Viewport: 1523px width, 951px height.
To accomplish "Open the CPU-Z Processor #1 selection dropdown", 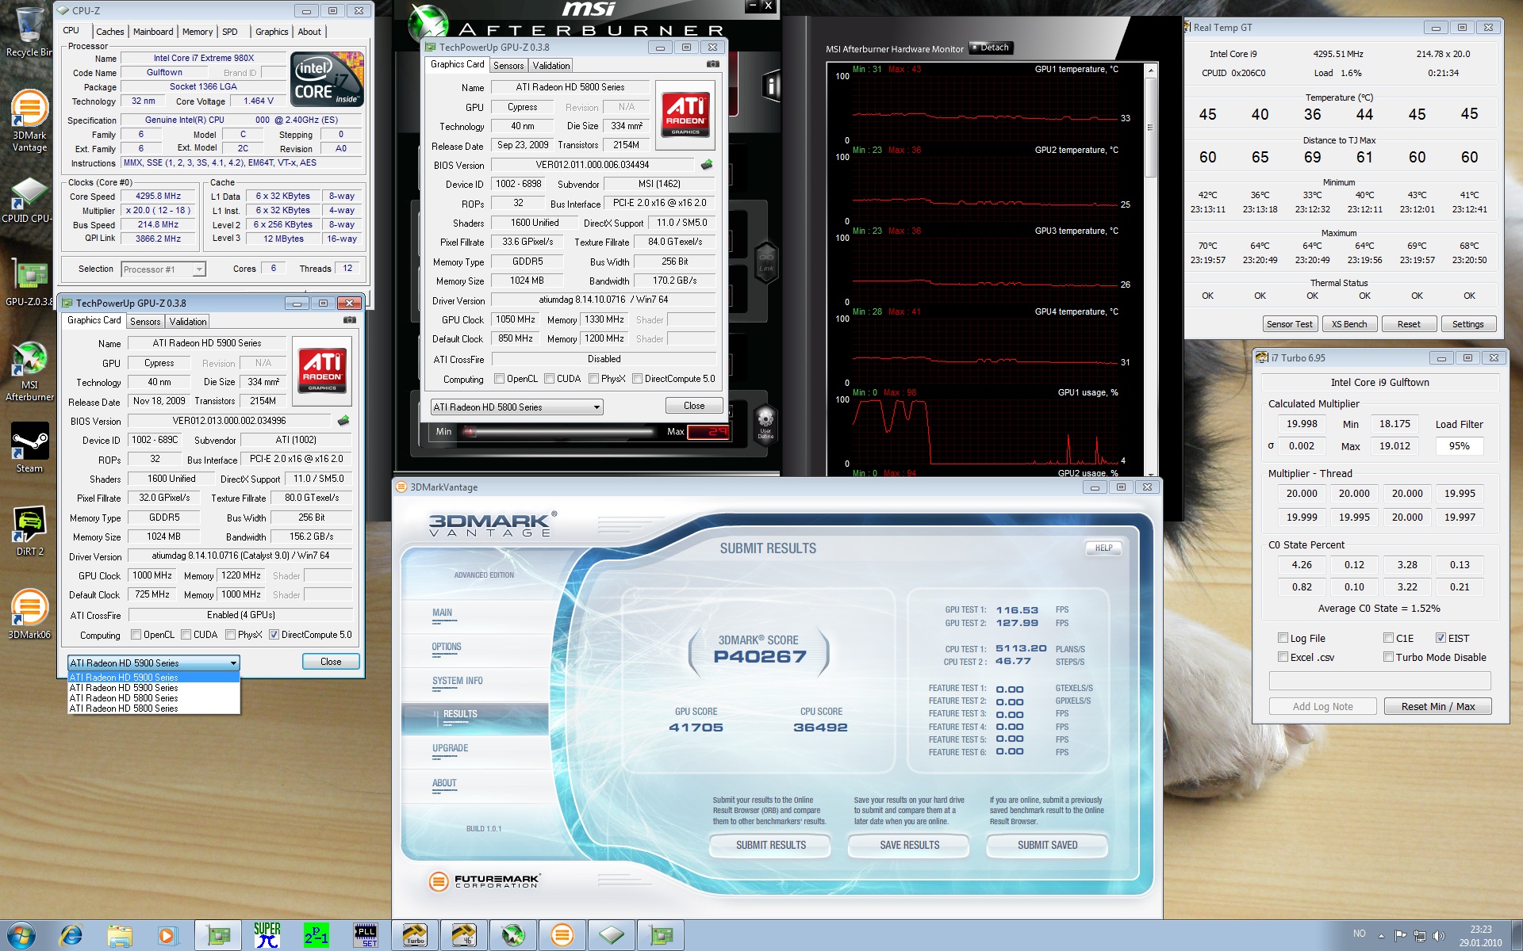I will (163, 269).
